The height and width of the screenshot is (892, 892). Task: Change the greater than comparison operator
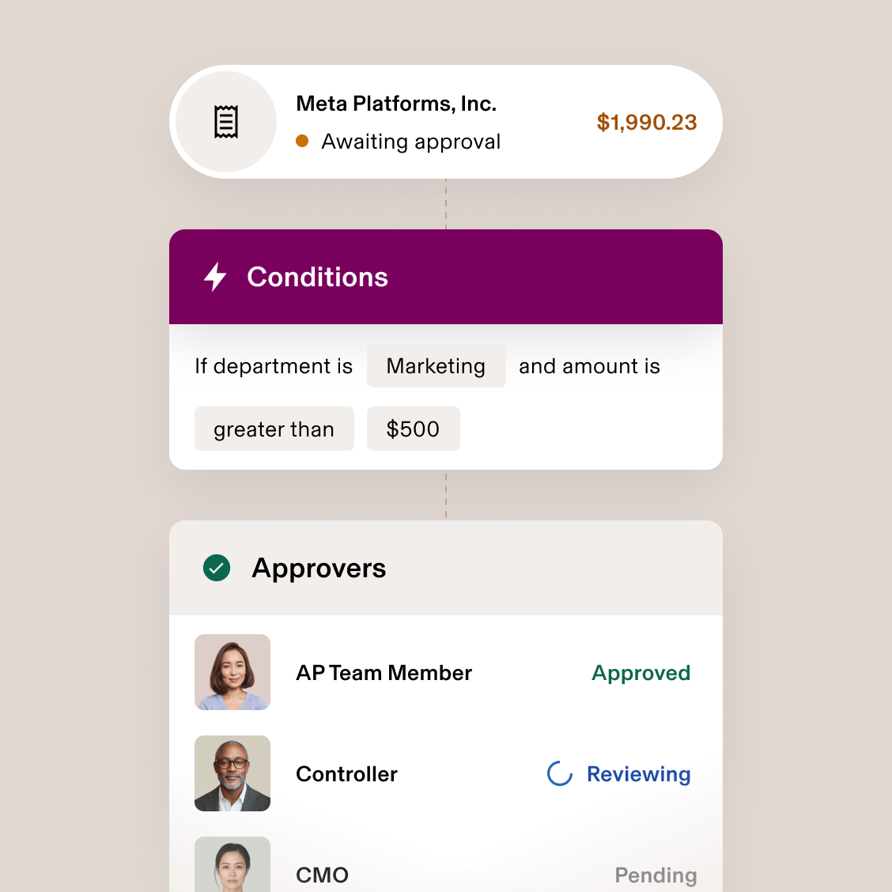[x=274, y=429]
